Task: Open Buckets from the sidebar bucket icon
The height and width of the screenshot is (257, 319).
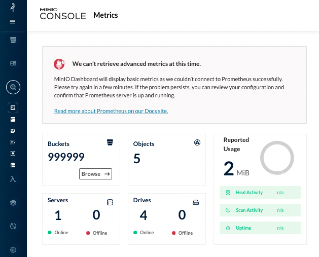Action: 13,40
